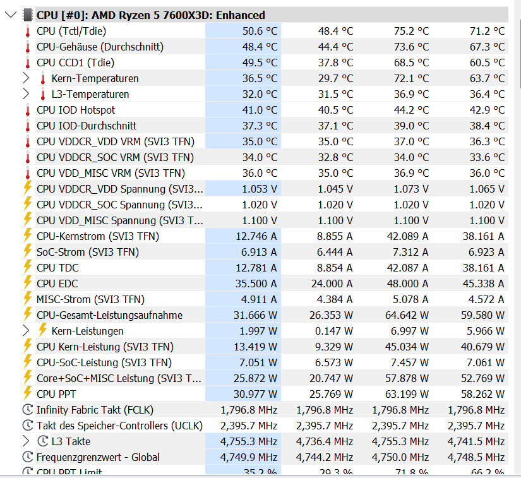Viewport: 521px width, 478px height.
Task: Select the CPU IOD Hotspot row label
Action: 76,110
